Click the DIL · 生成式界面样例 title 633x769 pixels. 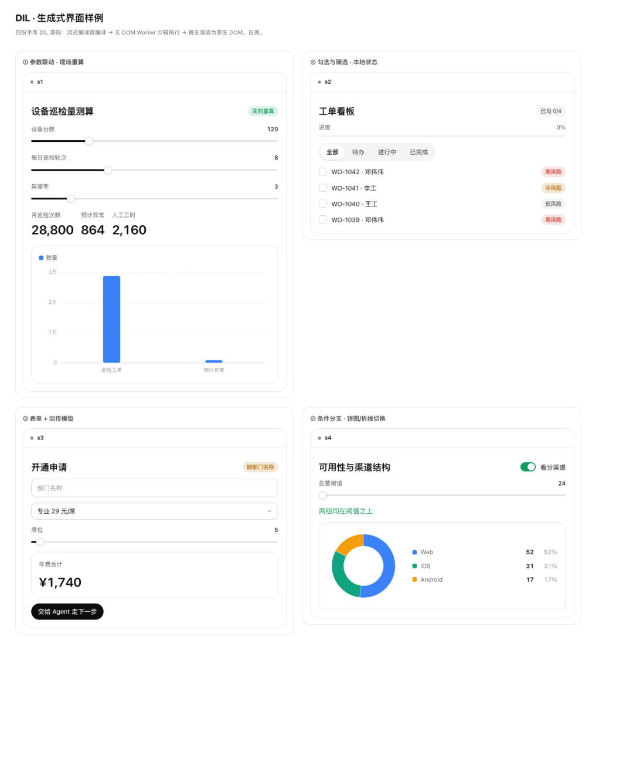coord(59,18)
